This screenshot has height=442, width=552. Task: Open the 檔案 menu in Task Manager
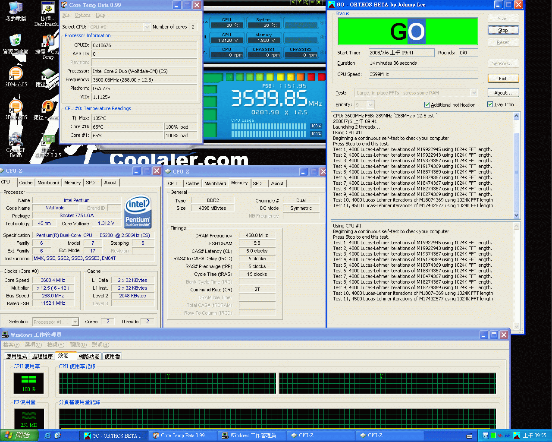coord(11,345)
